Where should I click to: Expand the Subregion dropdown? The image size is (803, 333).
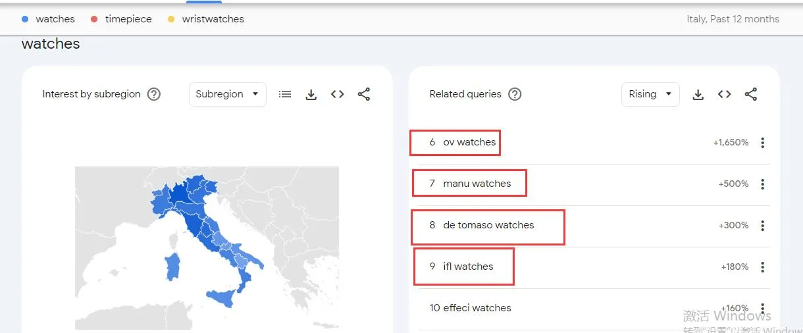click(227, 94)
